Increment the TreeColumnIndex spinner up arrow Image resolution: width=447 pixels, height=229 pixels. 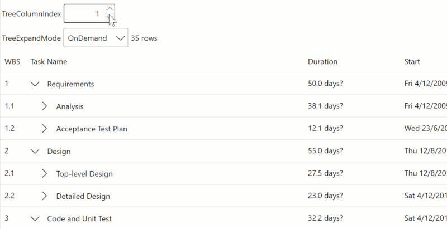point(110,8)
